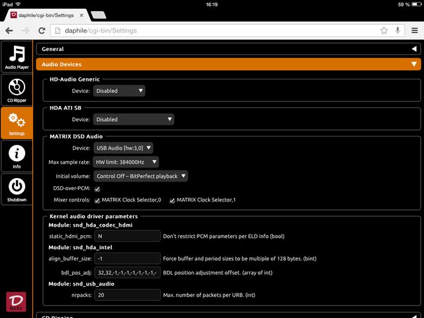This screenshot has width=424, height=318.
Task: Open the Audio Player sidebar icon
Action: tap(17, 56)
